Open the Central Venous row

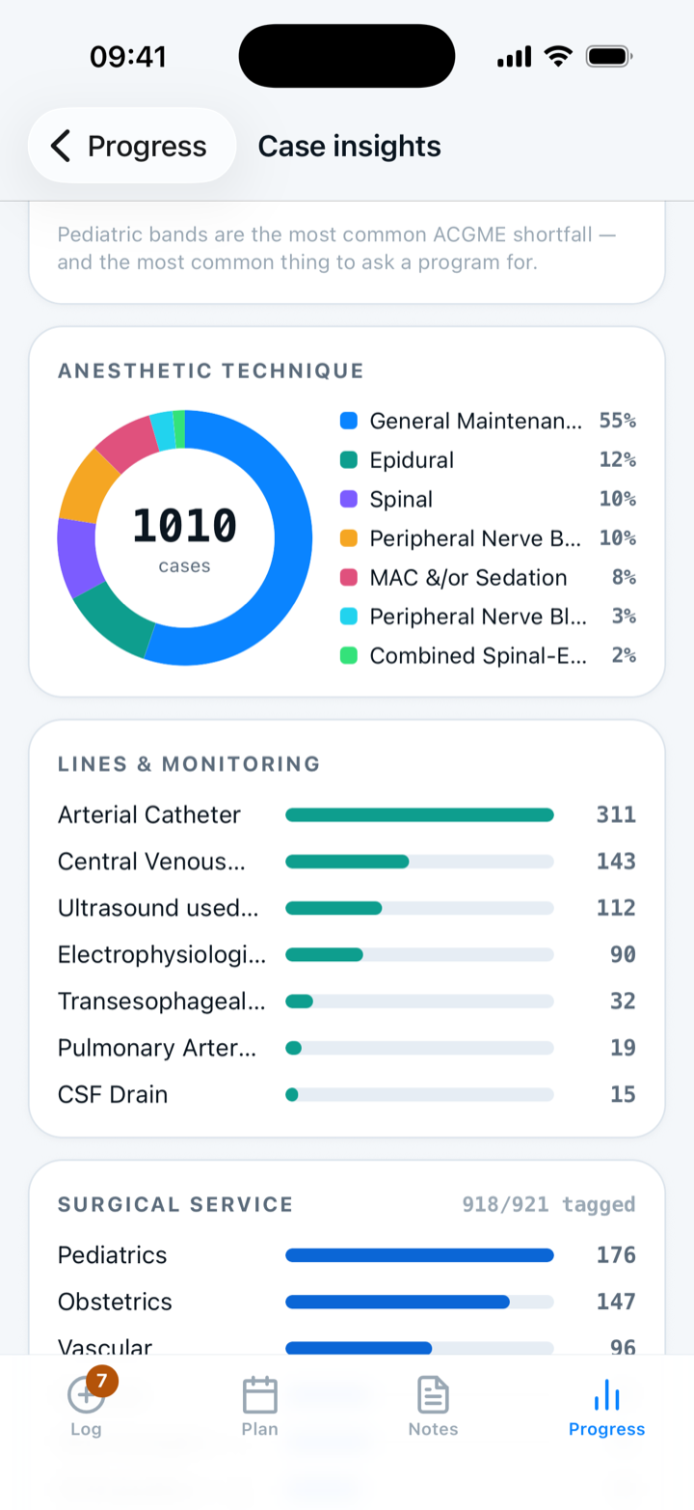coord(347,862)
